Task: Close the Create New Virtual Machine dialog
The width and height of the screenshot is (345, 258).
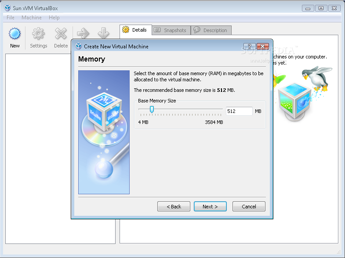Action: (263, 46)
